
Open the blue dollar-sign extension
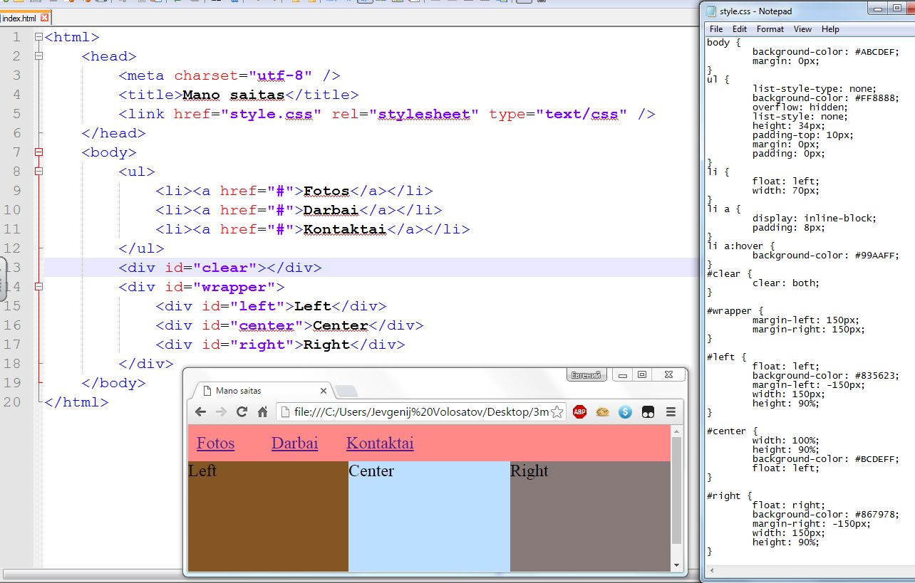tap(625, 411)
